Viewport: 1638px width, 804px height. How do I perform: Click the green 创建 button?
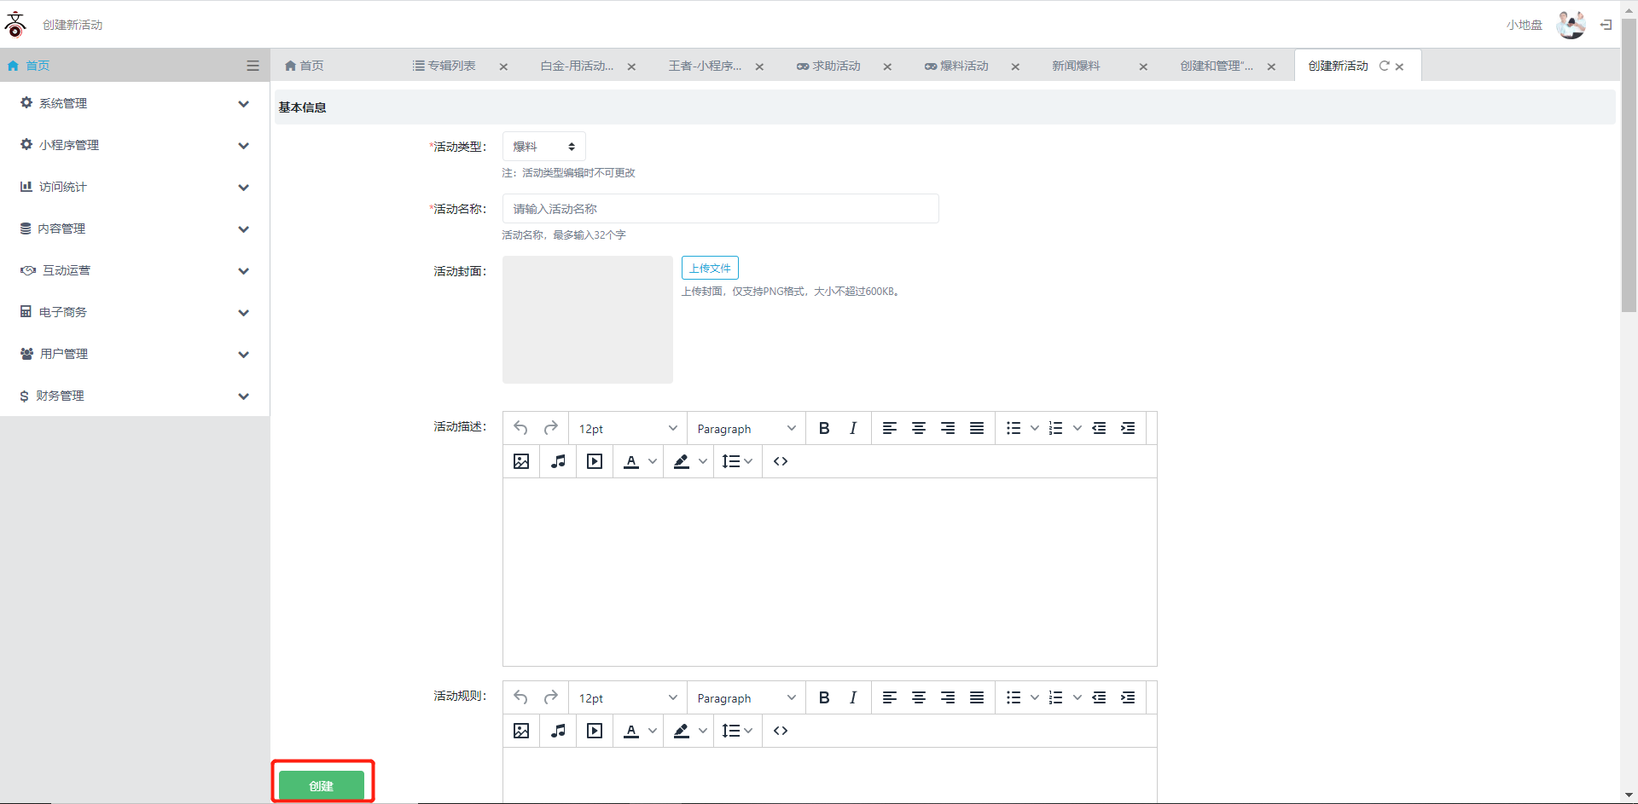coord(322,785)
